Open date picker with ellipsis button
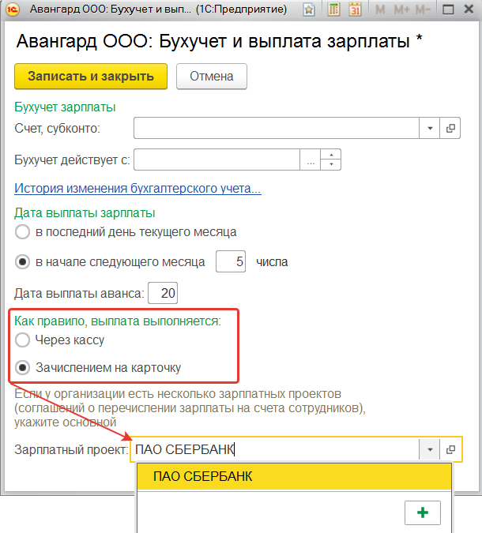The width and height of the screenshot is (482, 533). [x=310, y=160]
